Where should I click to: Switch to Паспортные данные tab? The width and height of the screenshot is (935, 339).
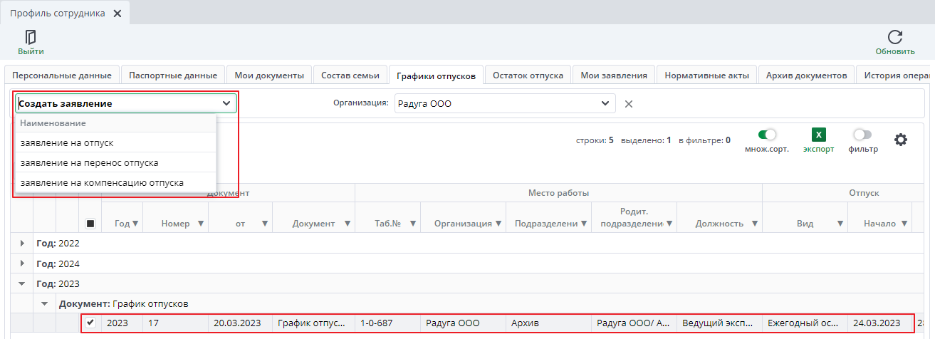point(173,75)
